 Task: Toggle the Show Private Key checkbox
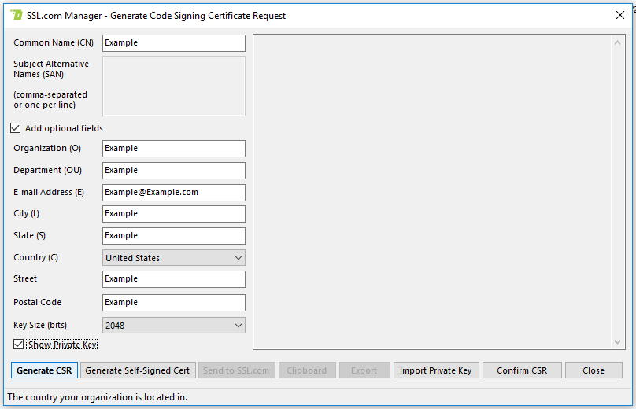[18, 345]
